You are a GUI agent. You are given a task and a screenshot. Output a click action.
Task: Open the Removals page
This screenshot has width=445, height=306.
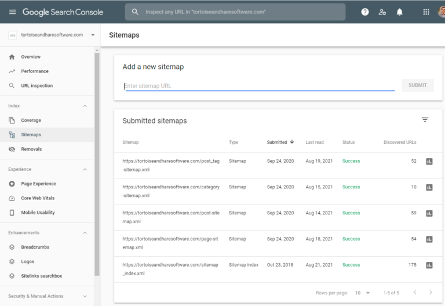click(31, 149)
